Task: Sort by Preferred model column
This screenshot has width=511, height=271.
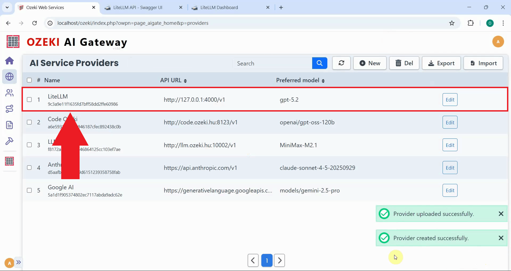Action: pyautogui.click(x=300, y=80)
